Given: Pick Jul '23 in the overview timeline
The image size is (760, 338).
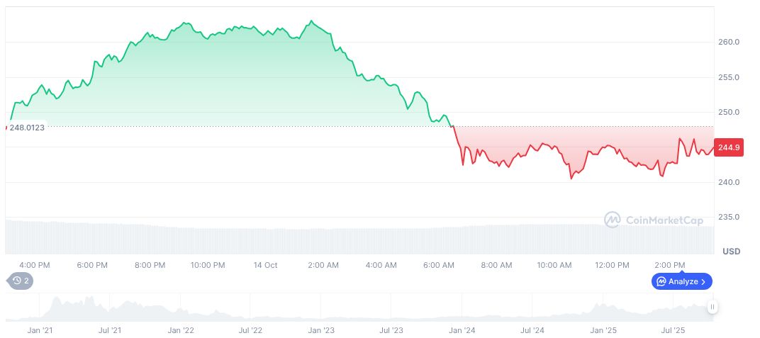Looking at the screenshot, I should 391,330.
